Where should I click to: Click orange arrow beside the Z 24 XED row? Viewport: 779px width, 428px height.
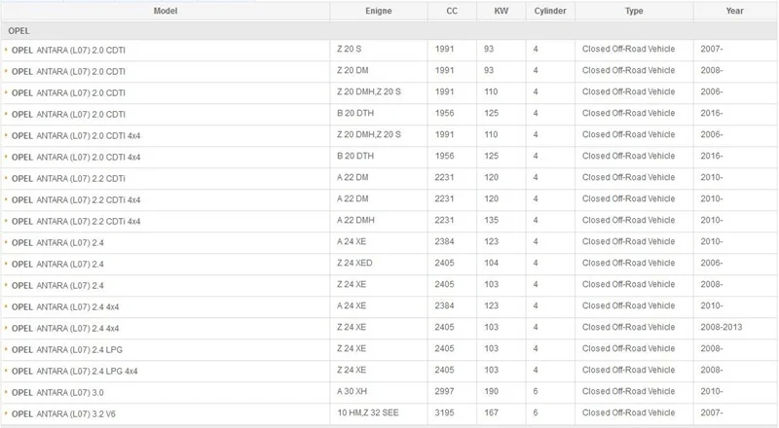tap(6, 264)
